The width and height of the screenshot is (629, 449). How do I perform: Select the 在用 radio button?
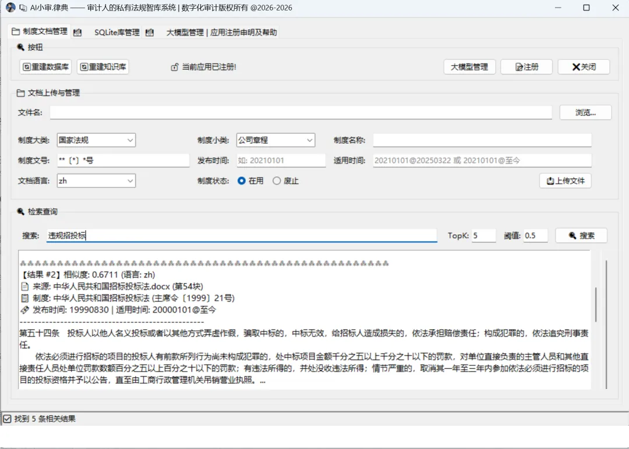[x=242, y=181]
